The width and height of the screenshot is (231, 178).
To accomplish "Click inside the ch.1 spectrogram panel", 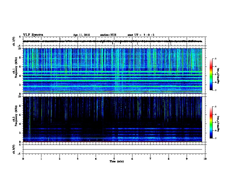I will (112, 71).
